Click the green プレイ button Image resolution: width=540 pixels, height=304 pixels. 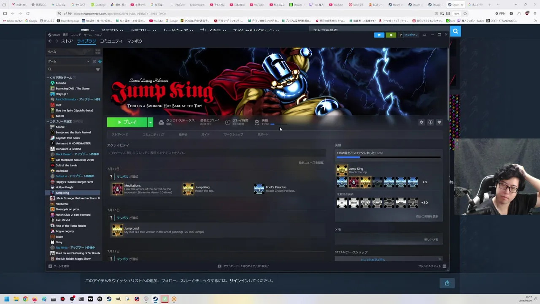tap(127, 122)
